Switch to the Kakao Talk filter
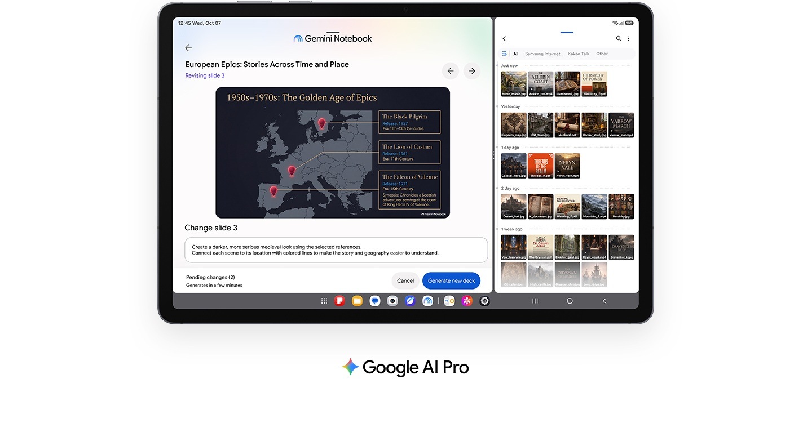Image resolution: width=812 pixels, height=423 pixels. pyautogui.click(x=579, y=54)
